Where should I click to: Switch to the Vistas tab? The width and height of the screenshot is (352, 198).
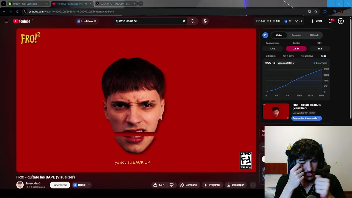(279, 35)
